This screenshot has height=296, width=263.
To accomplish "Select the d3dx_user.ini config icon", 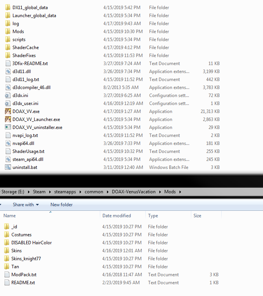I will 8,103.
